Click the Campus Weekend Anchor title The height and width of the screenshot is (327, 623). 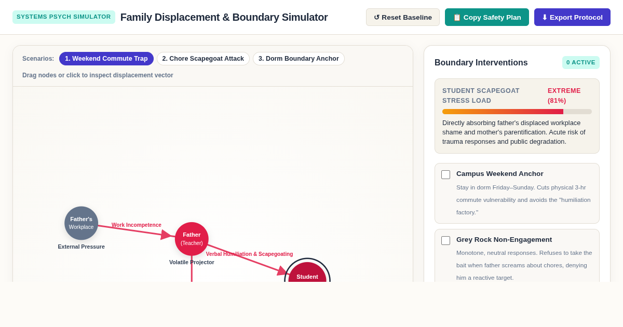[500, 174]
